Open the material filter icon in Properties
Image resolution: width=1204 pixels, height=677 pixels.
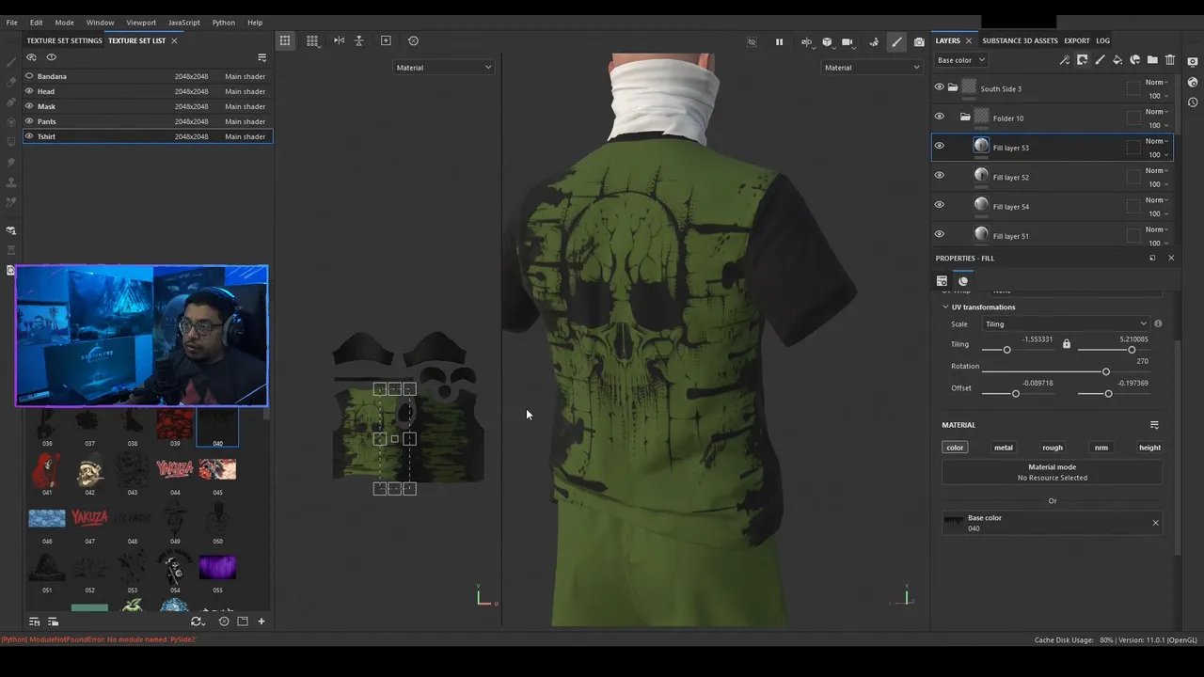point(1154,425)
